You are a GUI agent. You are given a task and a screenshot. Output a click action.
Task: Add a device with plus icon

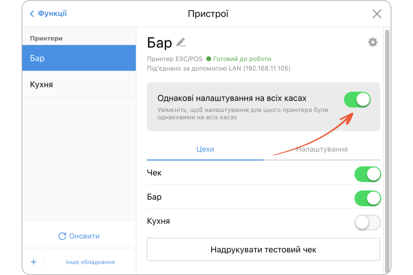(x=34, y=262)
